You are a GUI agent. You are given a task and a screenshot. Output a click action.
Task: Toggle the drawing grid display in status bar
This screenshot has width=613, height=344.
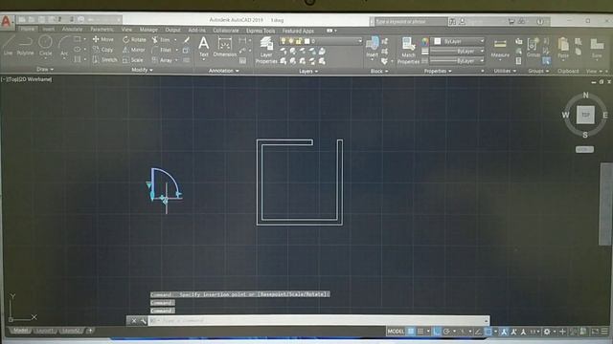click(x=411, y=332)
